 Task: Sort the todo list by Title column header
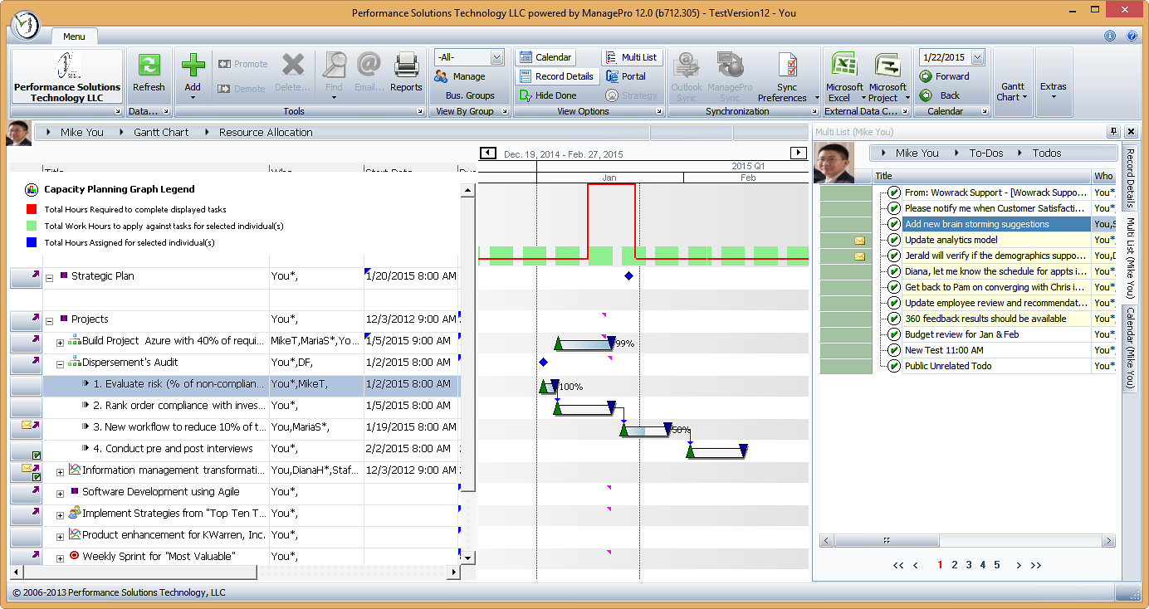click(x=982, y=176)
